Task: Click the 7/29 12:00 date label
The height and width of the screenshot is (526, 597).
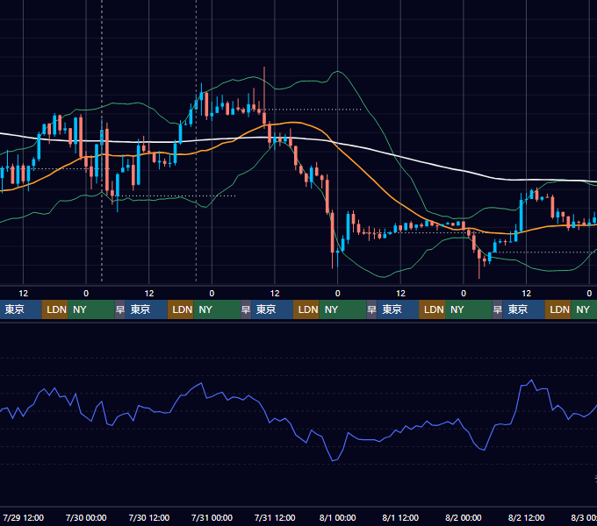Action: pos(23,517)
